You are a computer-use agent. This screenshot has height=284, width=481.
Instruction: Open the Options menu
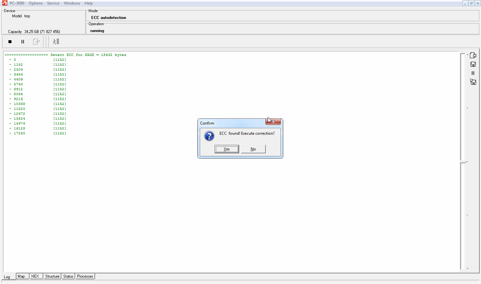click(36, 3)
